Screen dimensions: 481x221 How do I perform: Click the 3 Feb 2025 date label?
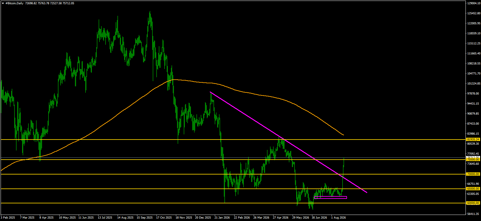point(8,218)
